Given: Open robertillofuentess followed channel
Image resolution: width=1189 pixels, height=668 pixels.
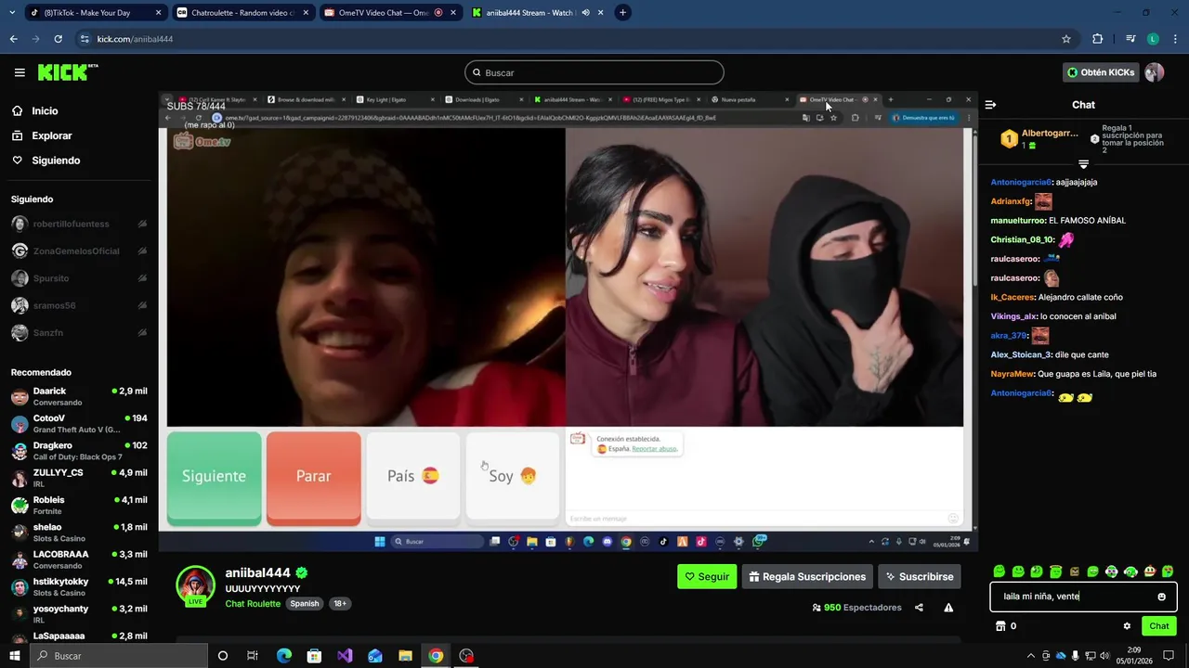Looking at the screenshot, I should (x=79, y=224).
